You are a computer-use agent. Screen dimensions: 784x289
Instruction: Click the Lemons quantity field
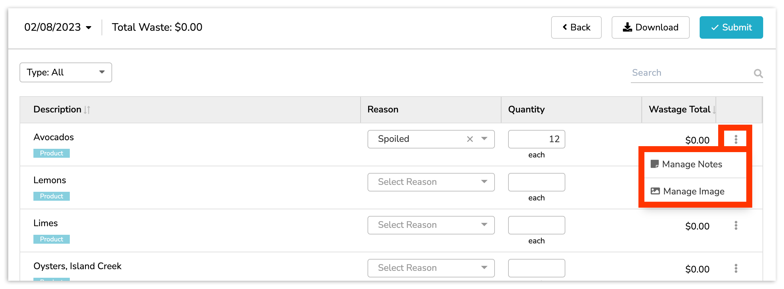536,182
